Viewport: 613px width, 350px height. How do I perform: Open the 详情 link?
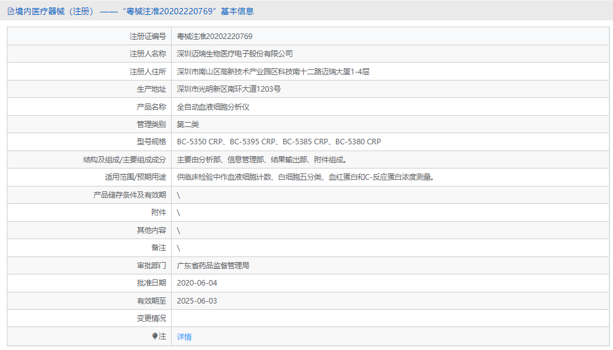pyautogui.click(x=184, y=337)
